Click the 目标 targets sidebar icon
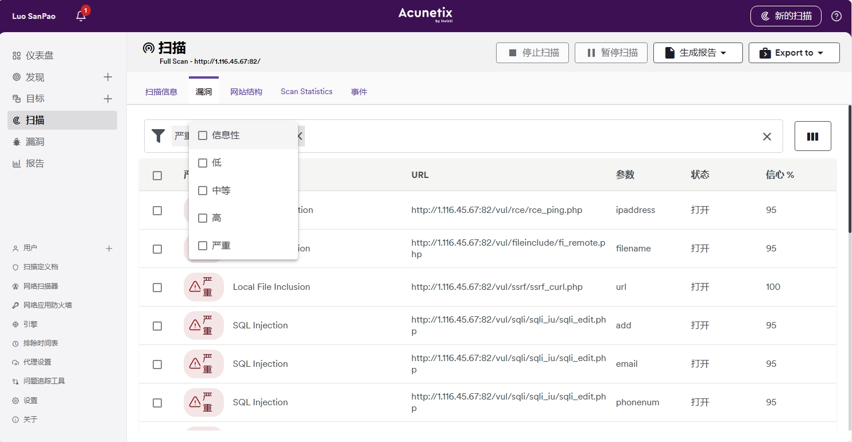The width and height of the screenshot is (852, 442). tap(17, 99)
